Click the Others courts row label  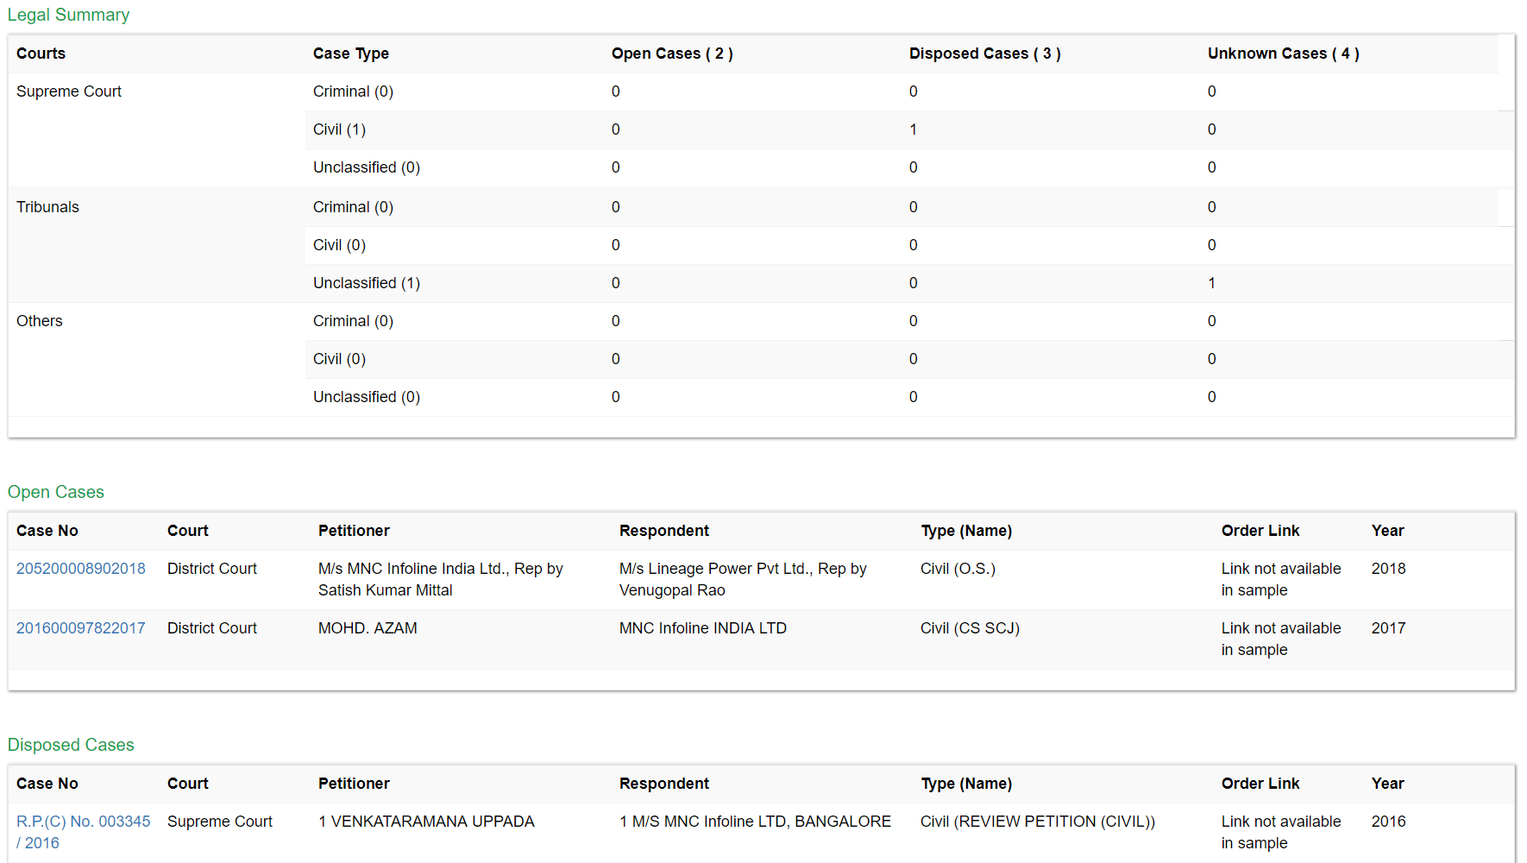click(x=40, y=321)
